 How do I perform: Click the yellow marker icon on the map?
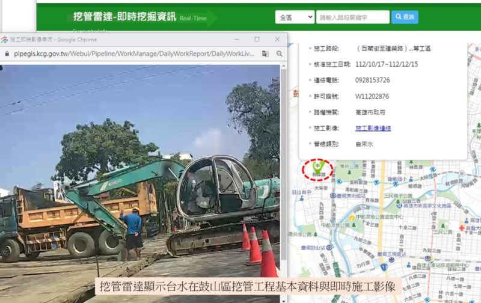(352, 218)
